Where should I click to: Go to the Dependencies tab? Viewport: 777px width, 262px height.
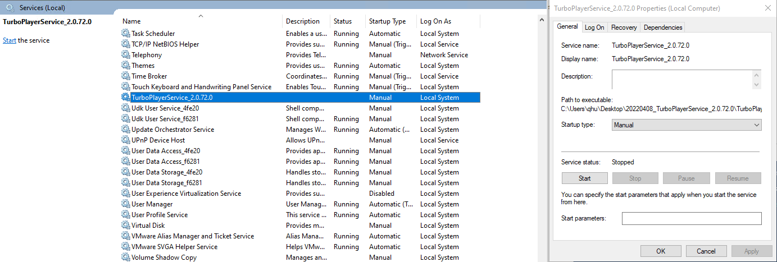click(x=663, y=27)
